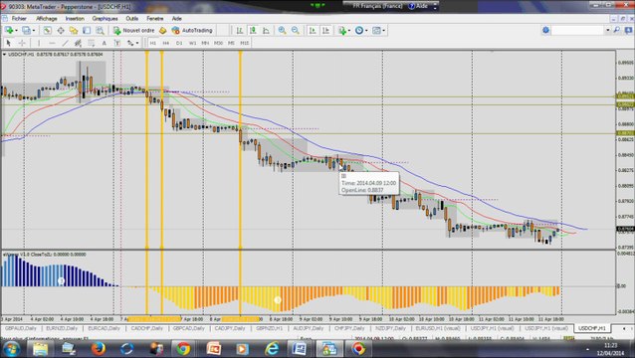Open Firefox from the taskbar
The width and height of the screenshot is (635, 358).
(x=98, y=349)
